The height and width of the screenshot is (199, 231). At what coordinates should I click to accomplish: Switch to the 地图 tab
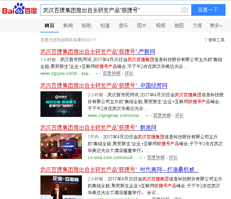click(179, 26)
